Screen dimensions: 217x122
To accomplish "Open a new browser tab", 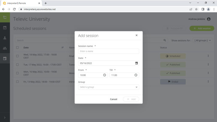I will pos(46,3).
